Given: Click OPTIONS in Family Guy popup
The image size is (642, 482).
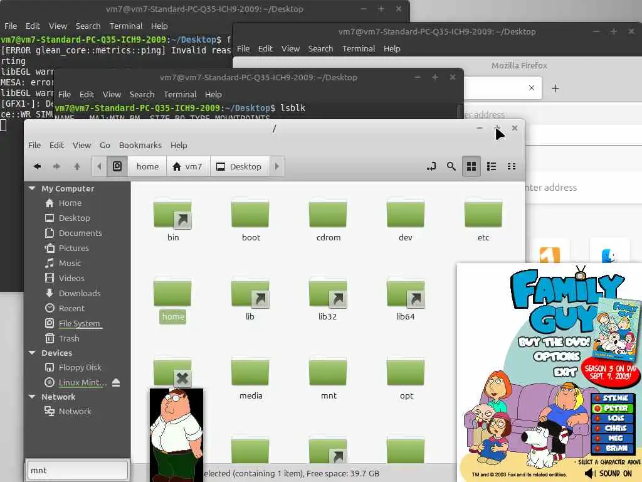Looking at the screenshot, I should tap(557, 356).
